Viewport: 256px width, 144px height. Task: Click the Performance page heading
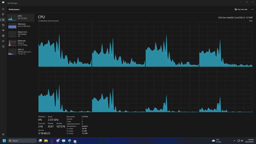pos(14,9)
